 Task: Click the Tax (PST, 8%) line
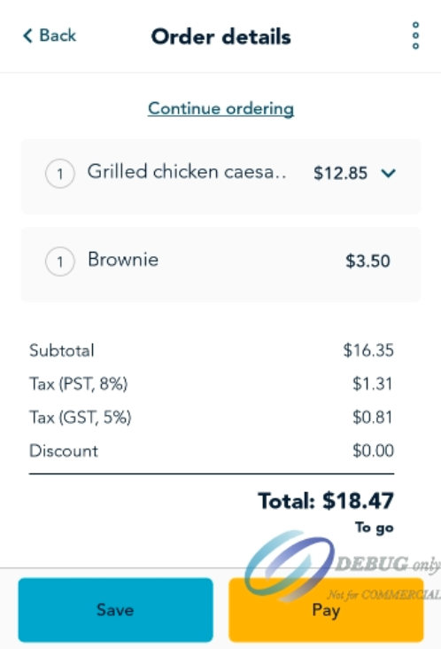pos(211,384)
